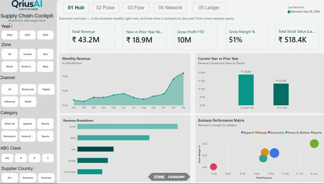Click the red Electronics bubble
The height and width of the screenshot is (184, 324).
point(214,167)
